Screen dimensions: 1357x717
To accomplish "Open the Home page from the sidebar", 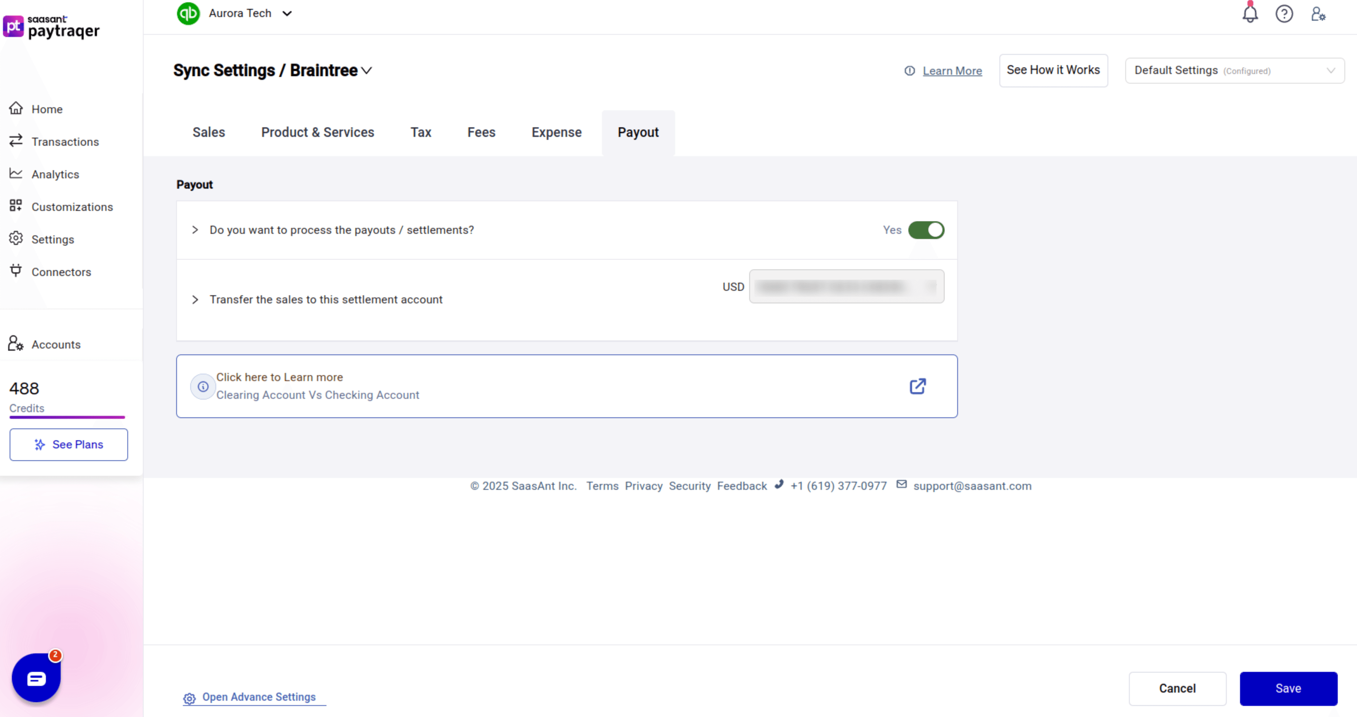I will pyautogui.click(x=46, y=109).
